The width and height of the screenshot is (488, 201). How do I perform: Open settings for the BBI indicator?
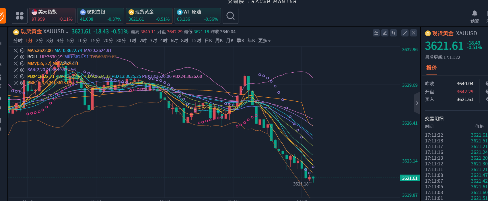coord(22,83)
